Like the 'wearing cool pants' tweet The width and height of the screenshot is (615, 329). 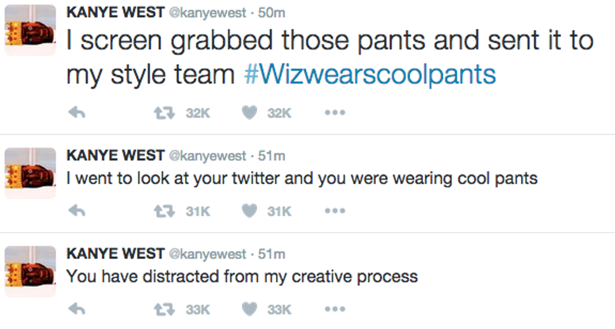[x=251, y=211]
